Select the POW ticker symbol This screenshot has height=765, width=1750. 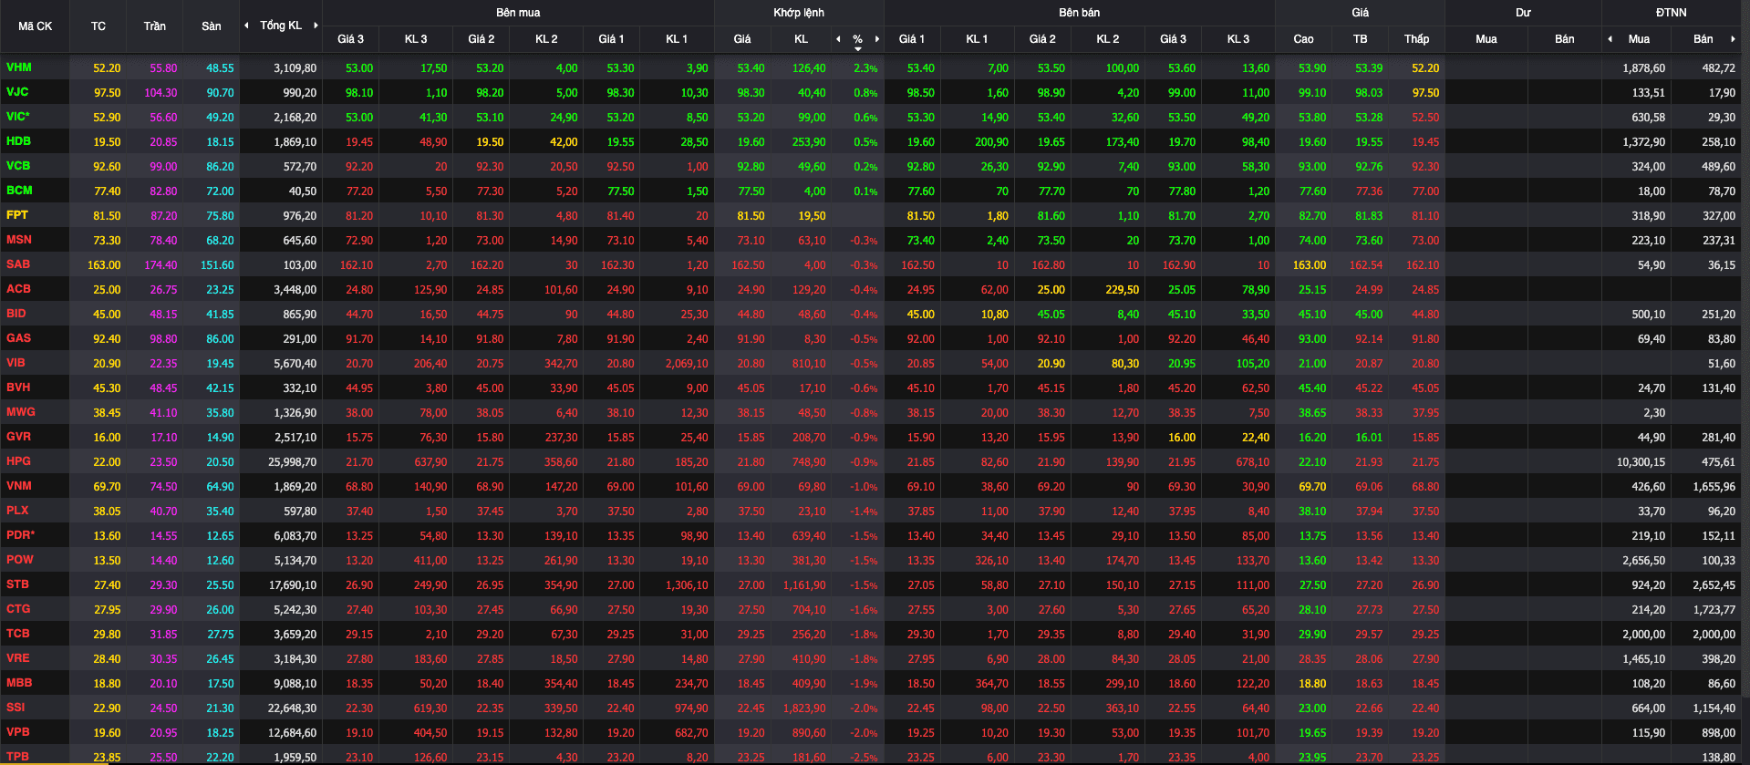coord(20,560)
